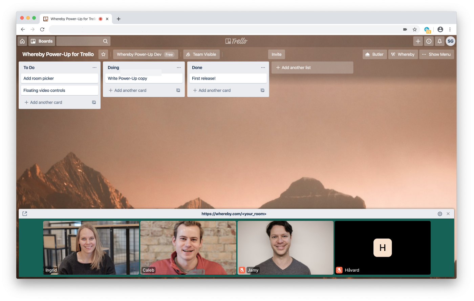The height and width of the screenshot is (301, 474).
Task: Add another card to To Do
Action: coord(43,102)
